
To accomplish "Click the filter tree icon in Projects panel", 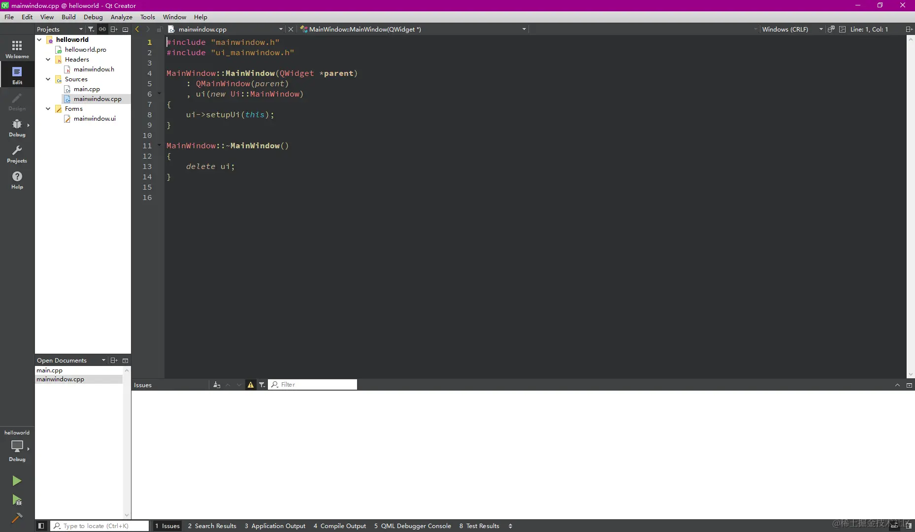I will click(x=91, y=29).
